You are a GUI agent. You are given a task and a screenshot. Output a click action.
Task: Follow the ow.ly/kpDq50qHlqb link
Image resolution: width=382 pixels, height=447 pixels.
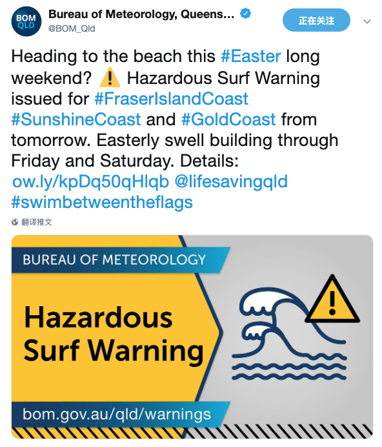point(90,182)
